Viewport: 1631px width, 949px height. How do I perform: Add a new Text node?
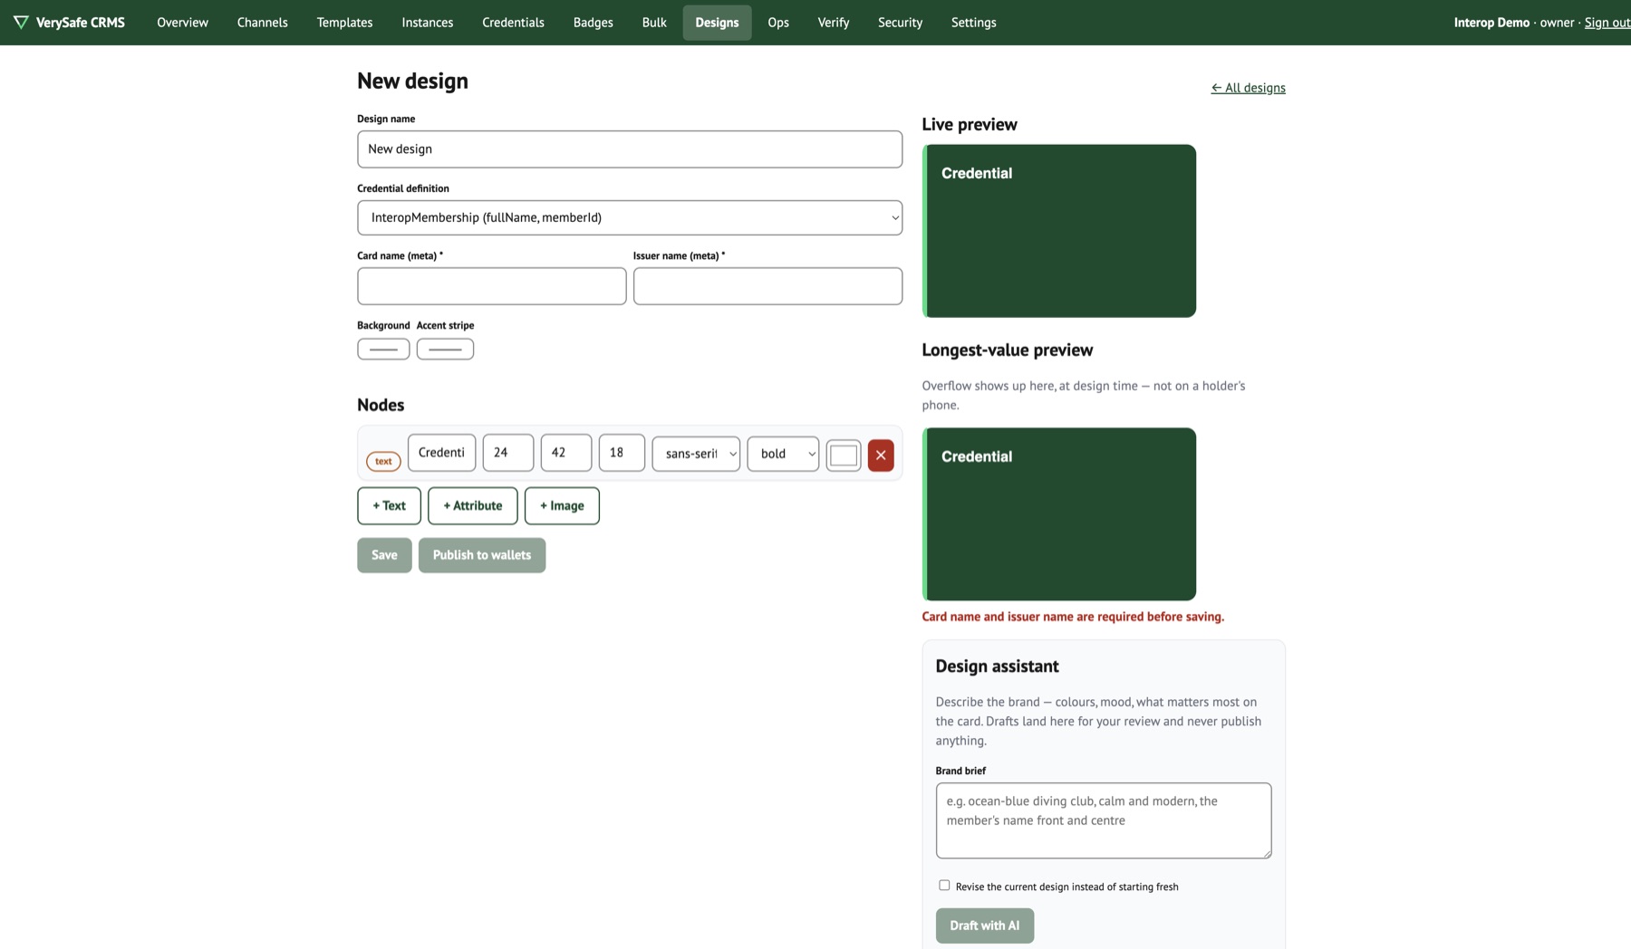pyautogui.click(x=390, y=505)
